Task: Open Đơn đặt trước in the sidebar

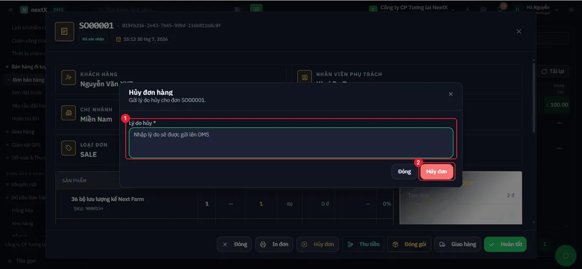Action: (27, 93)
